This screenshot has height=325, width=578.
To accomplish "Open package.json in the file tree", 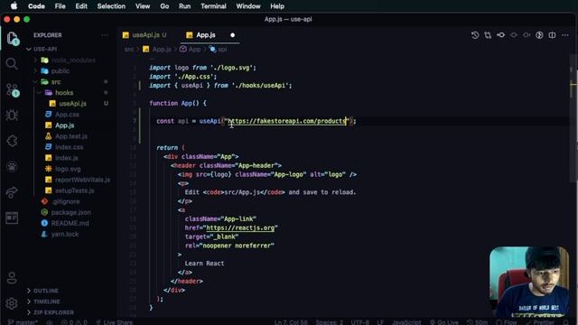I will click(70, 212).
